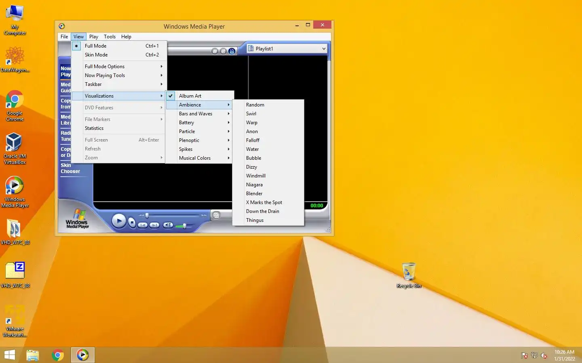Select Skin Mode option
582x363 pixels.
pyautogui.click(x=118, y=55)
